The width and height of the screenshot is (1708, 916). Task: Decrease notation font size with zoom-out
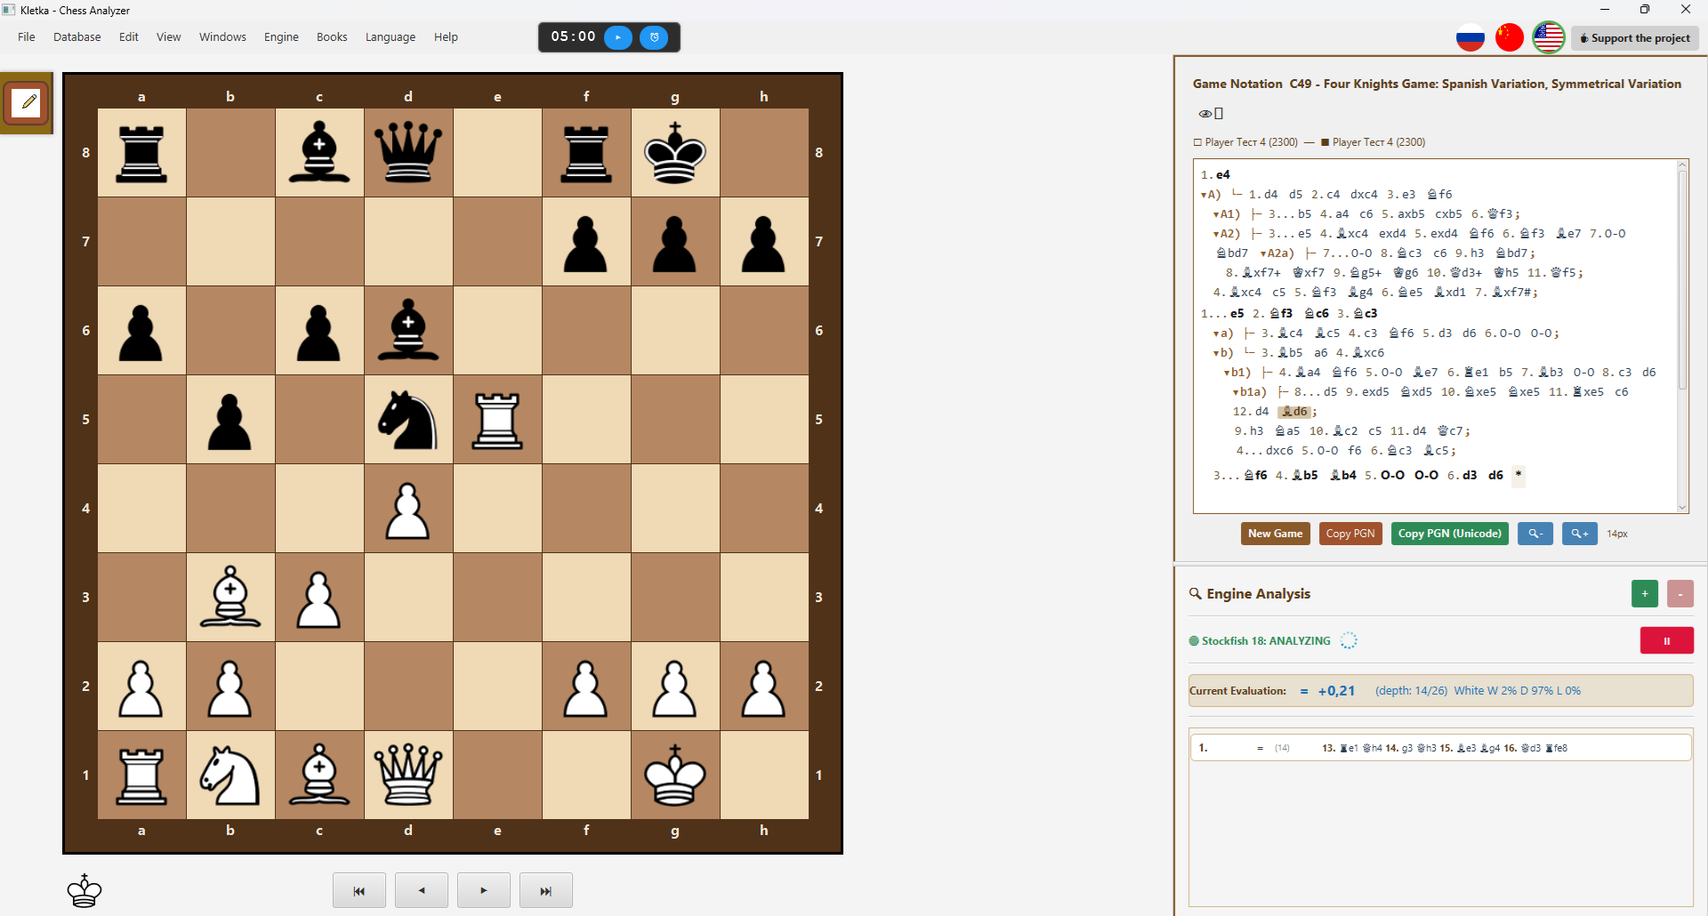click(1535, 534)
